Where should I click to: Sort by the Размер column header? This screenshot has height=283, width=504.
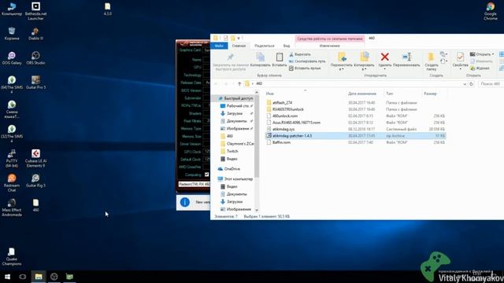[430, 94]
